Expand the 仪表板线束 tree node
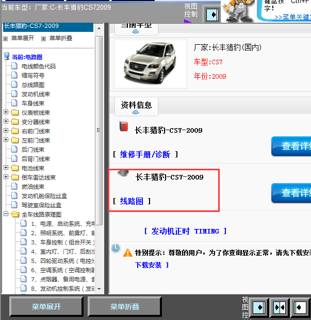The height and width of the screenshot is (320, 311). 6,112
